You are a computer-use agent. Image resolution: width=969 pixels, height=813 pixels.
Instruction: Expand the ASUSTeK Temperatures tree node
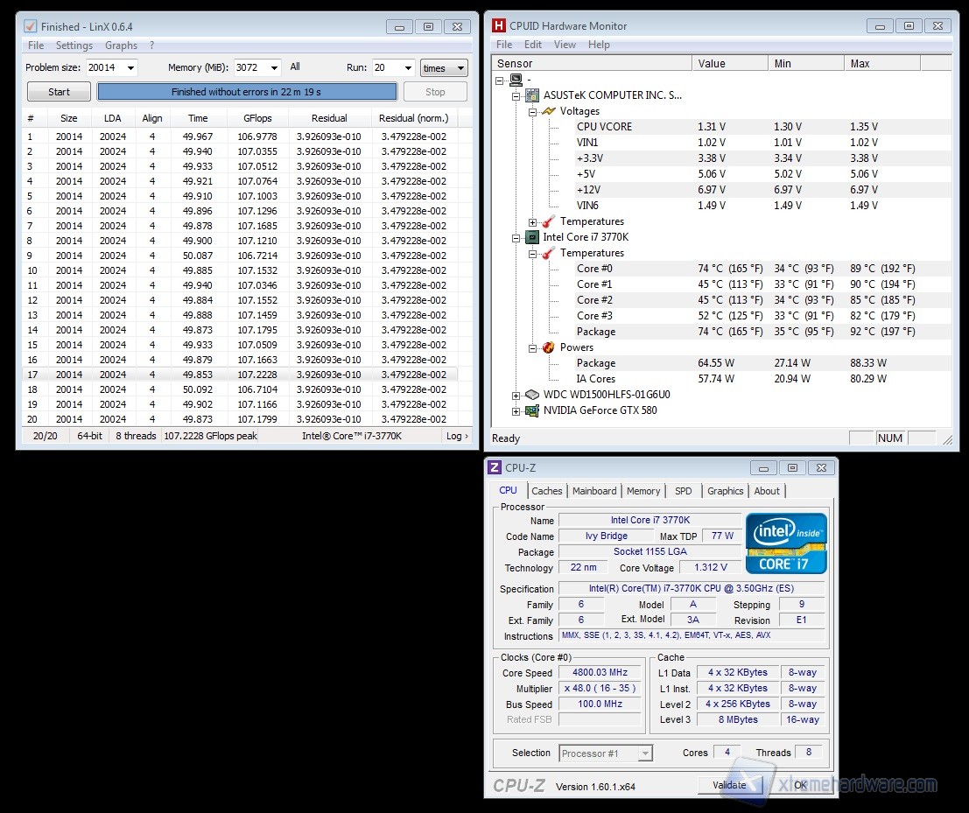coord(532,222)
